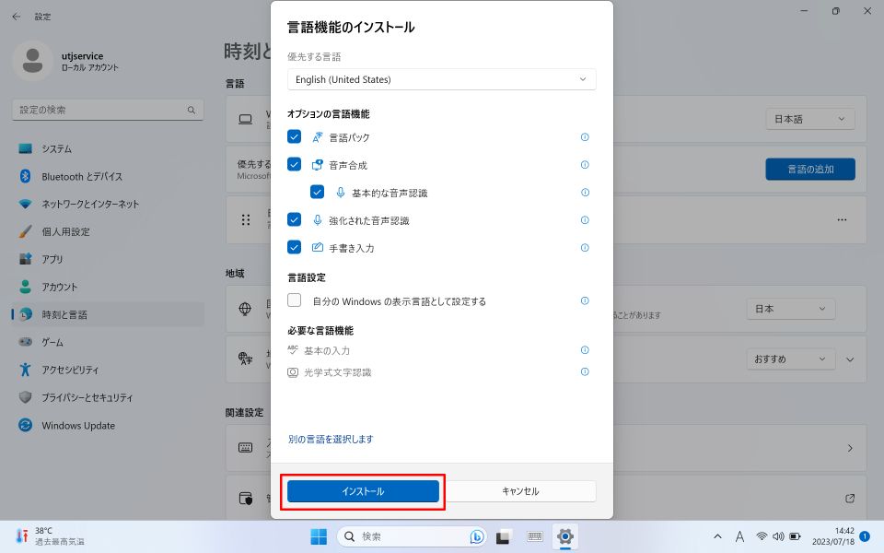This screenshot has height=553, width=884.
Task: Show hidden tray icons chevron
Action: [717, 536]
